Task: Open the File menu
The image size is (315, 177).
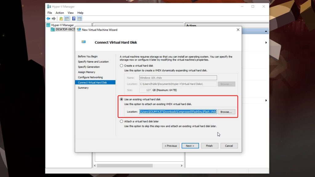Action: [x=50, y=13]
